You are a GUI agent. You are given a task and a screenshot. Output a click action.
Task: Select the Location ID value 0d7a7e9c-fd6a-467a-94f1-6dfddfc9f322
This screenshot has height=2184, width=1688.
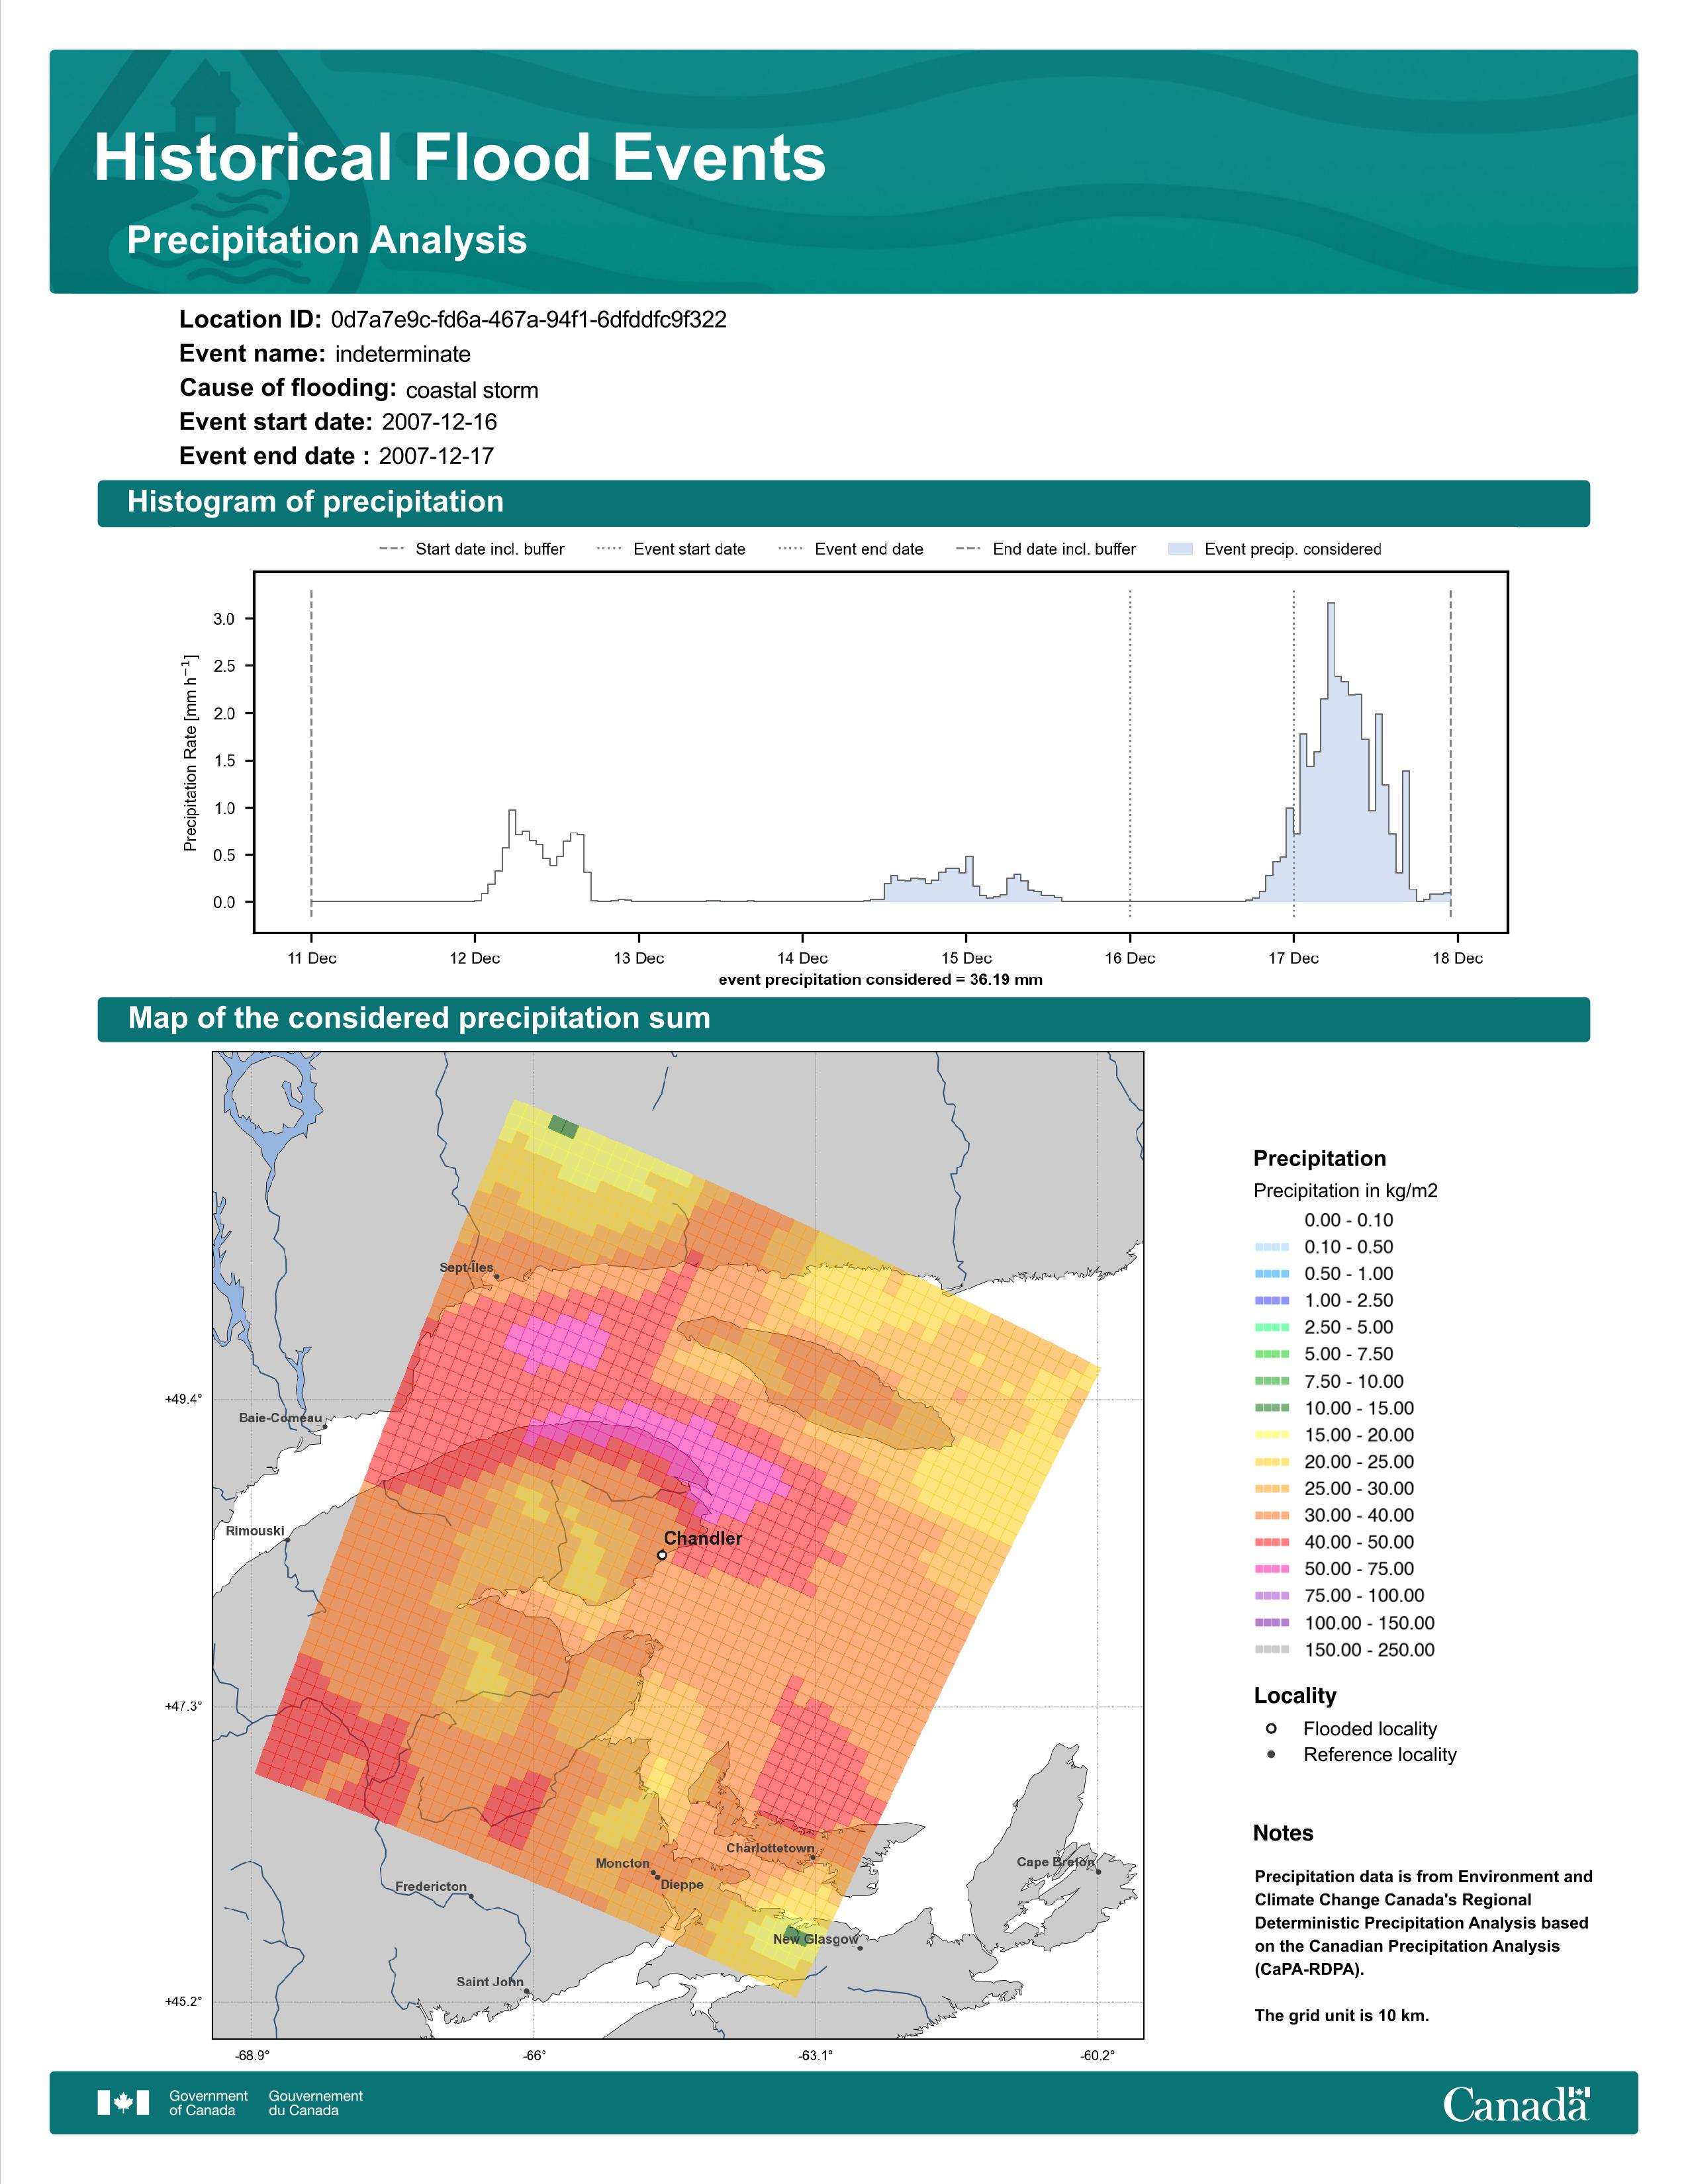528,320
